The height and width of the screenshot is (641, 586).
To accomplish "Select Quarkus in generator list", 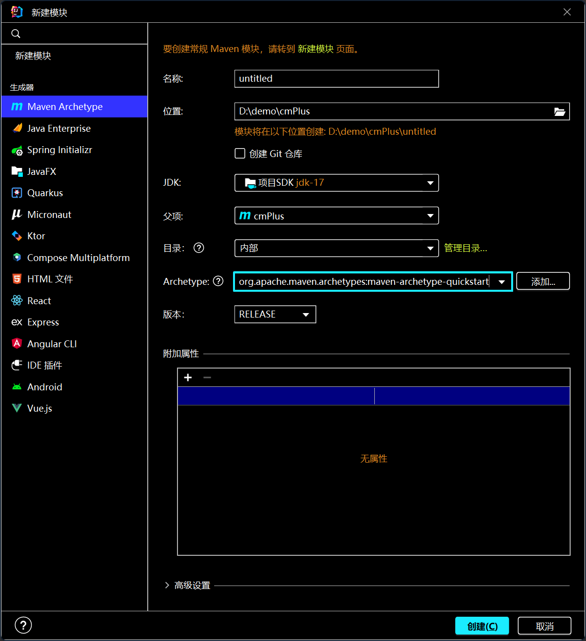I will point(74,193).
